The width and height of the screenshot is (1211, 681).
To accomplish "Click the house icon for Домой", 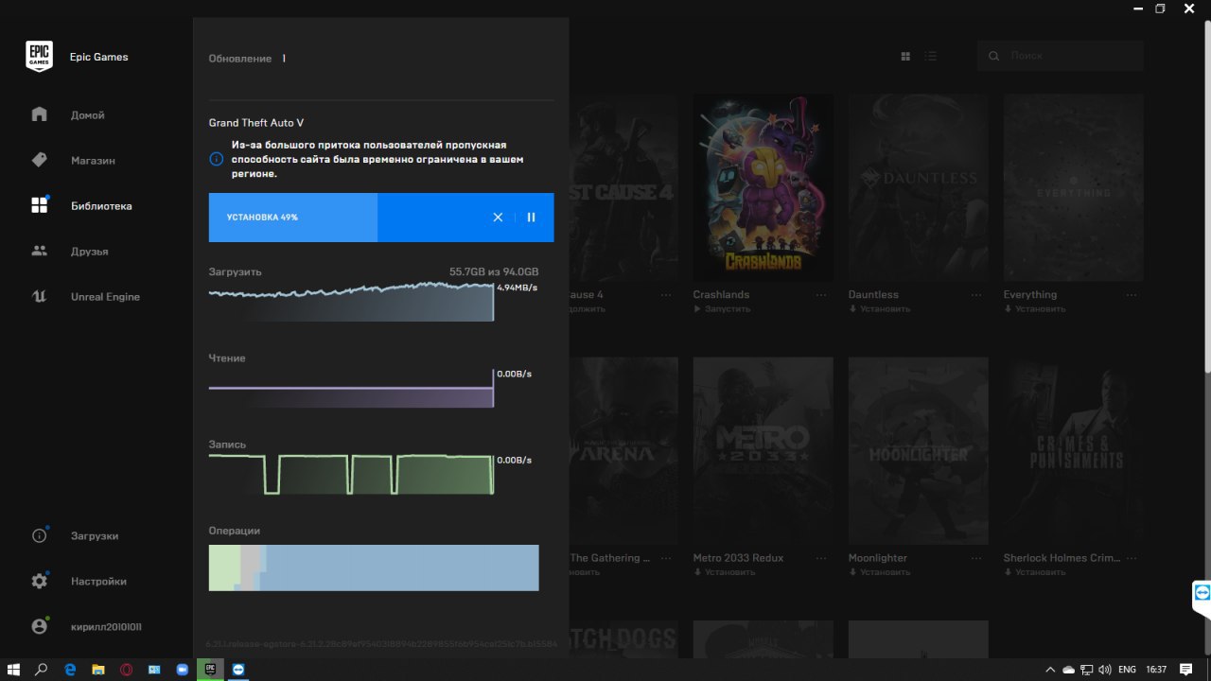I will [39, 114].
